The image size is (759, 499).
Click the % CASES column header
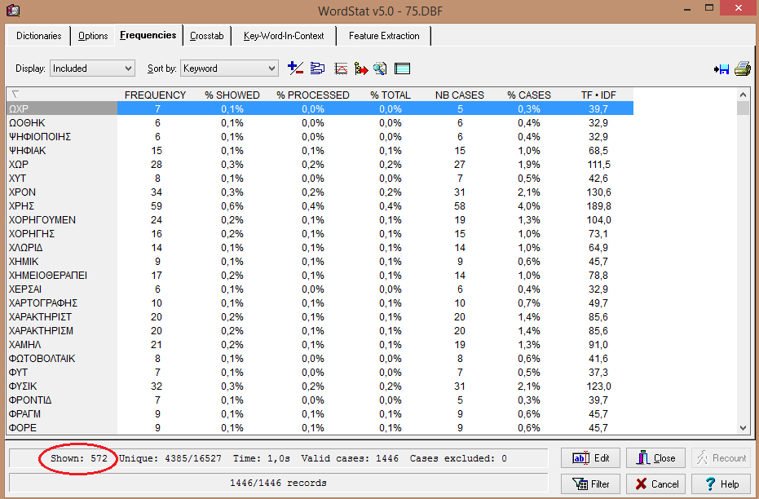[529, 95]
